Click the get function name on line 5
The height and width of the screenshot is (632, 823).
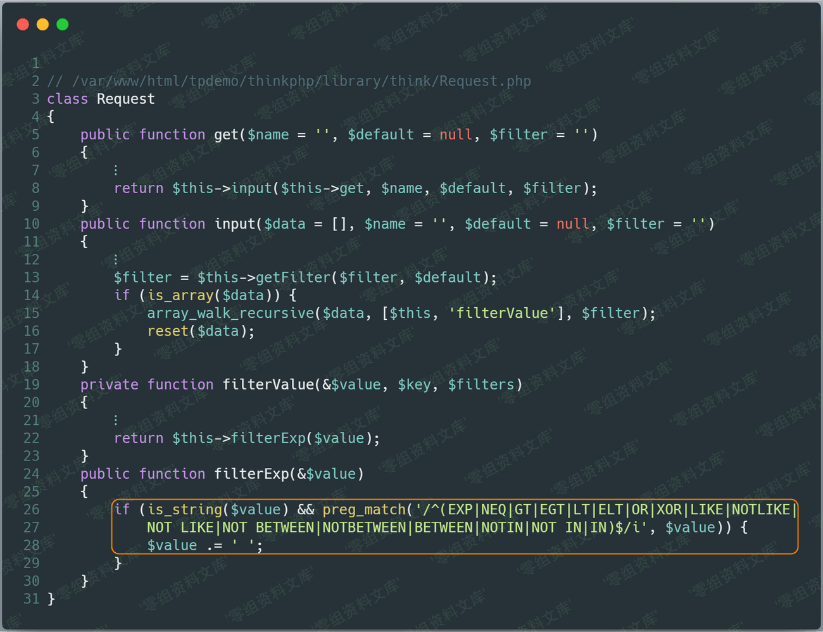226,135
